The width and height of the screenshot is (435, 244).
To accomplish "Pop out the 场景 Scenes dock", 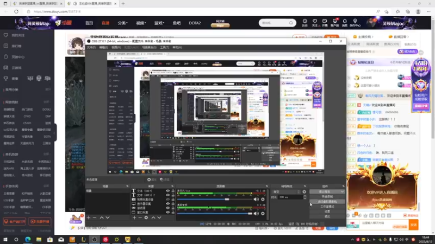I will (x=127, y=186).
